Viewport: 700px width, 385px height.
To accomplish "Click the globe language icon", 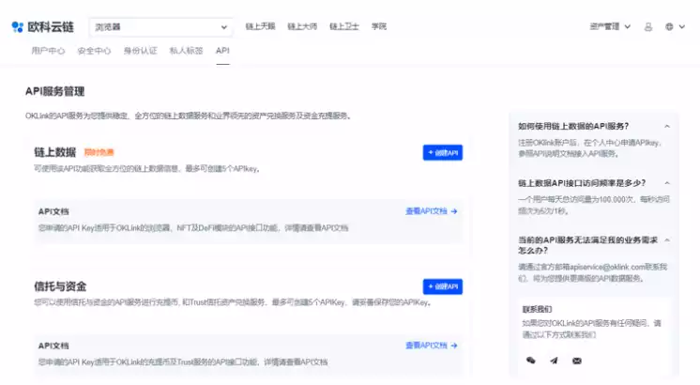I will 670,27.
